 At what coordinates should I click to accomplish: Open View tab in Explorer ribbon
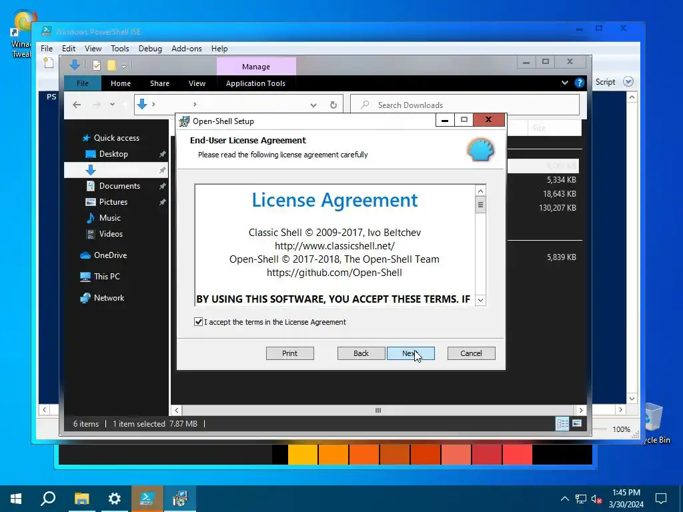click(197, 83)
